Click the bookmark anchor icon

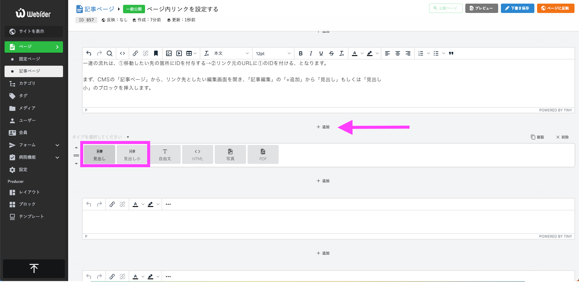pos(156,53)
